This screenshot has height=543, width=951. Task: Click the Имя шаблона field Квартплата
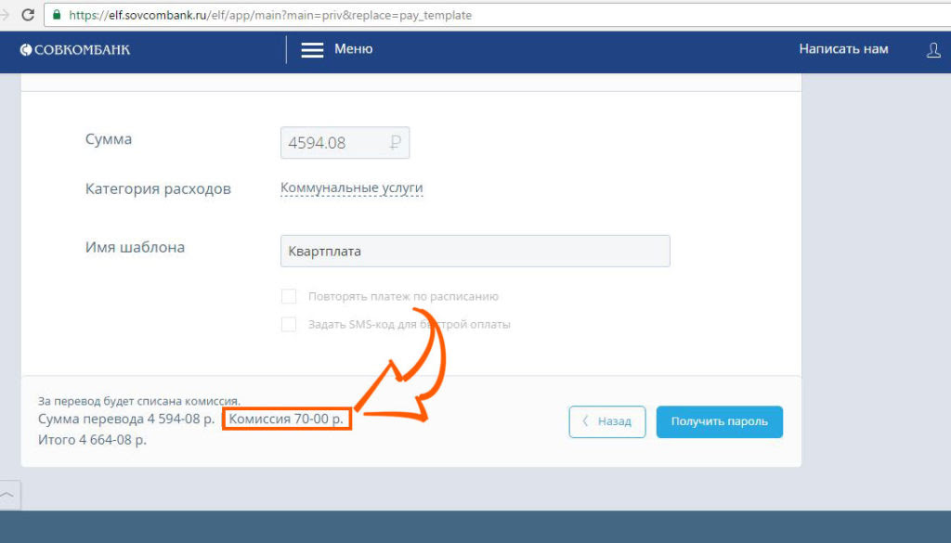coord(475,251)
